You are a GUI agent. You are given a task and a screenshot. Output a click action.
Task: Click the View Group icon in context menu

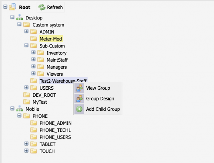79,88
